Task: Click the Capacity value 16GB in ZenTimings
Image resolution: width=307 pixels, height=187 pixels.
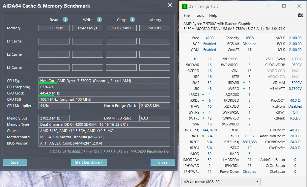Action: tap(249, 38)
